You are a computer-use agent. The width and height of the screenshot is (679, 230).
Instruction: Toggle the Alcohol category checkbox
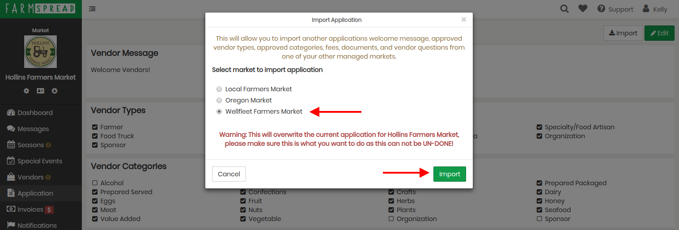95,183
